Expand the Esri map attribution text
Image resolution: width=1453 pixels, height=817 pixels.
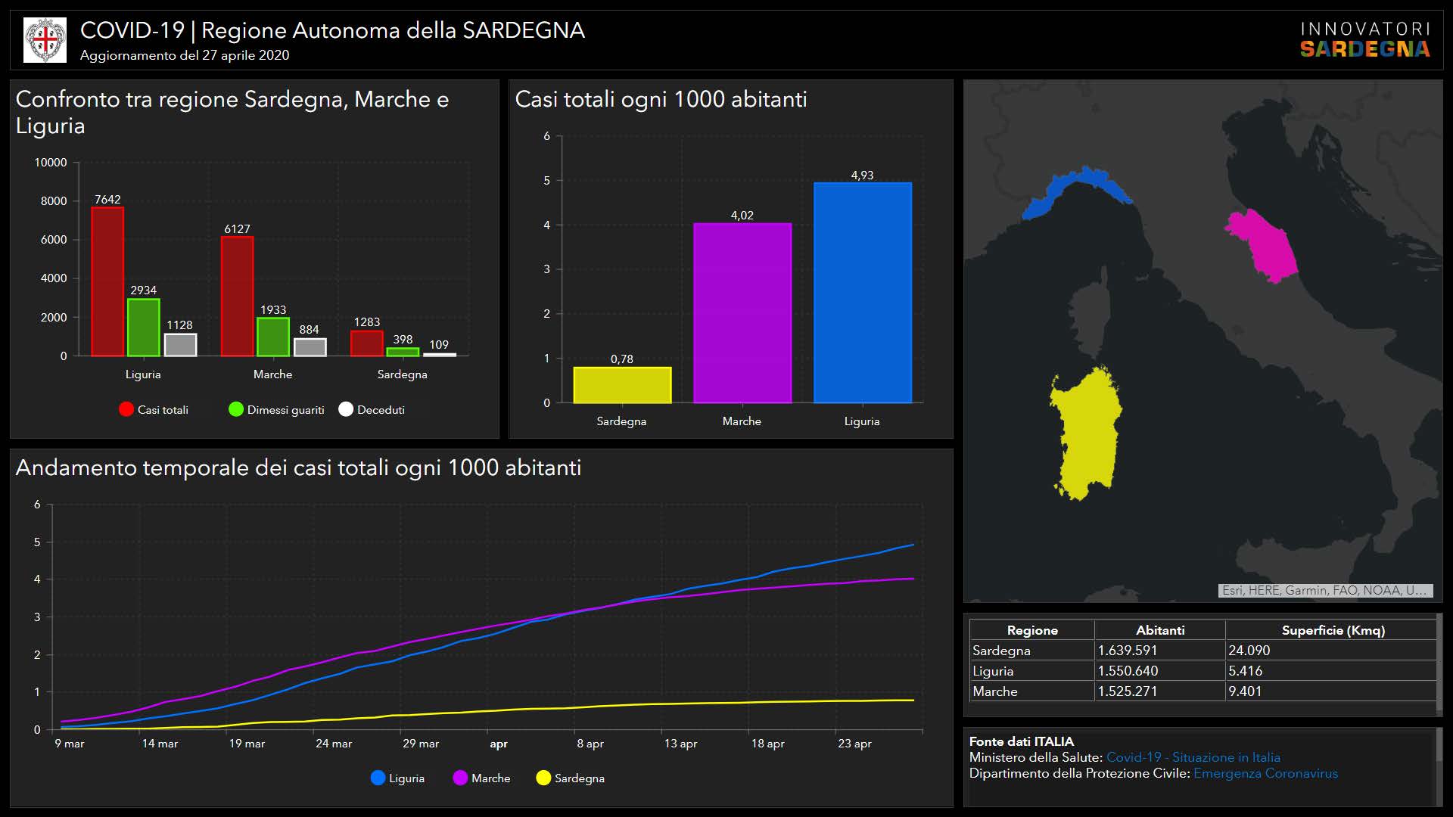(1324, 590)
